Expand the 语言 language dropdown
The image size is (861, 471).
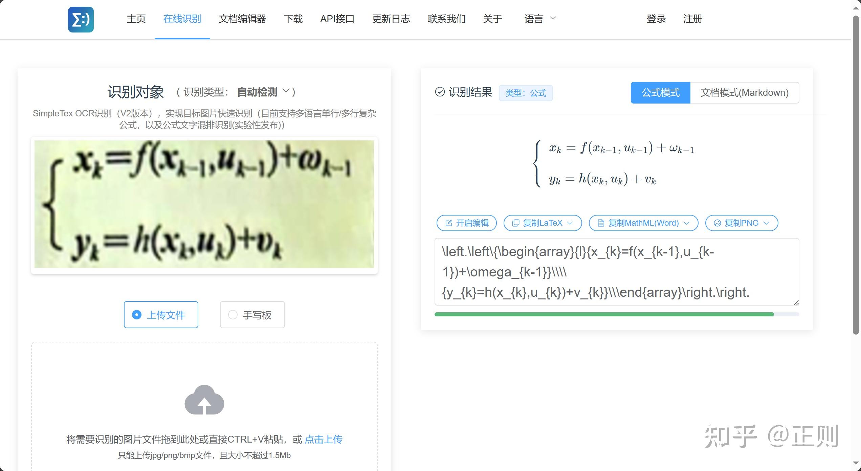[539, 19]
